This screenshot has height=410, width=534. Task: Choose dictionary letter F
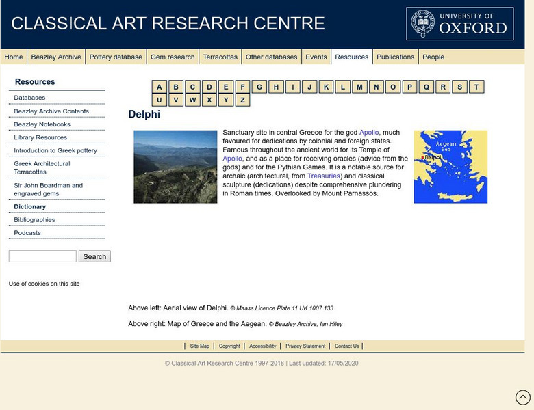242,87
